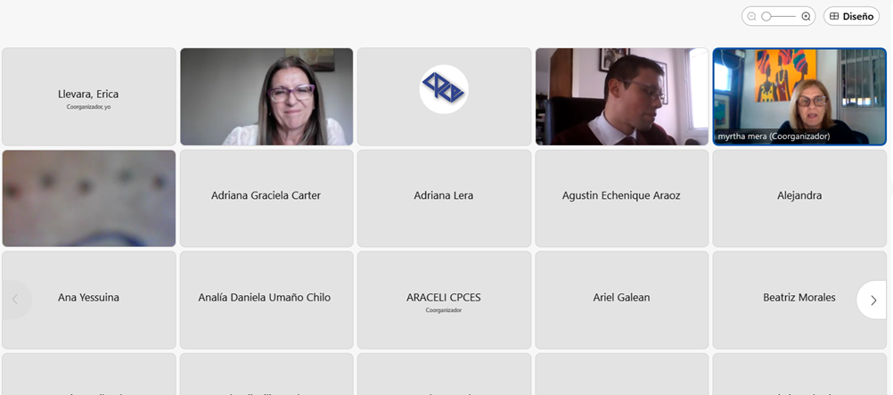The height and width of the screenshot is (395, 893).
Task: Click the zoom in magnifier icon
Action: [x=806, y=17]
